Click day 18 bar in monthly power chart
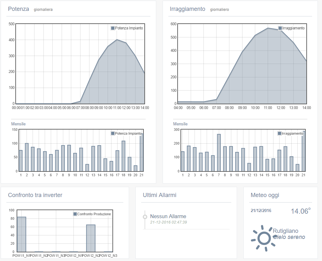This screenshot has width=322, height=261. click(123, 156)
